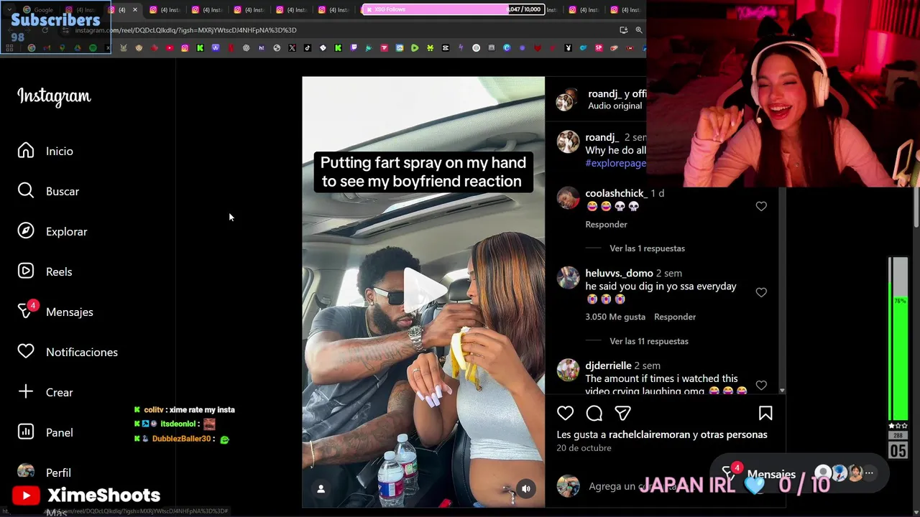The width and height of the screenshot is (920, 517).
Task: Open X bookmark in bookmarks bar
Action: 292,48
